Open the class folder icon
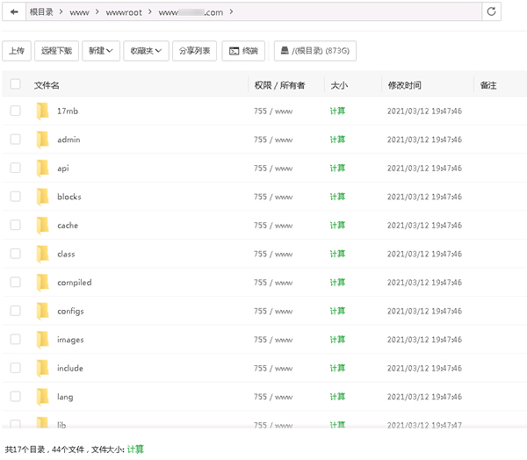 [43, 254]
